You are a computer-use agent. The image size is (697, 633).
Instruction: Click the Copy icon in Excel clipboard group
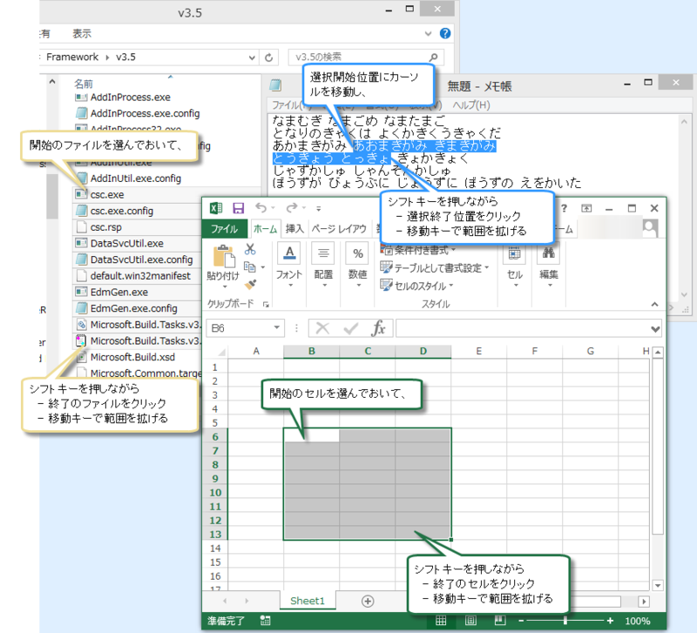[x=250, y=266]
